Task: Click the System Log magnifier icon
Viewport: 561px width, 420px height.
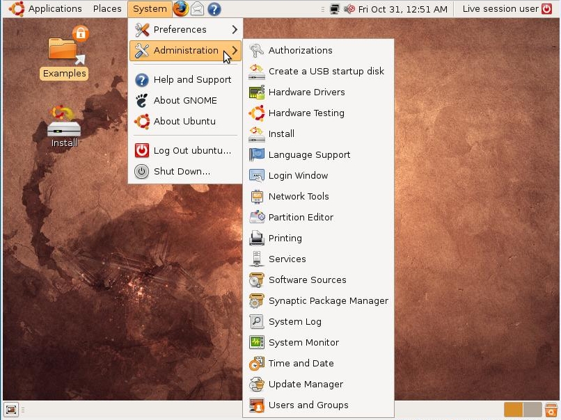Action: pos(257,321)
